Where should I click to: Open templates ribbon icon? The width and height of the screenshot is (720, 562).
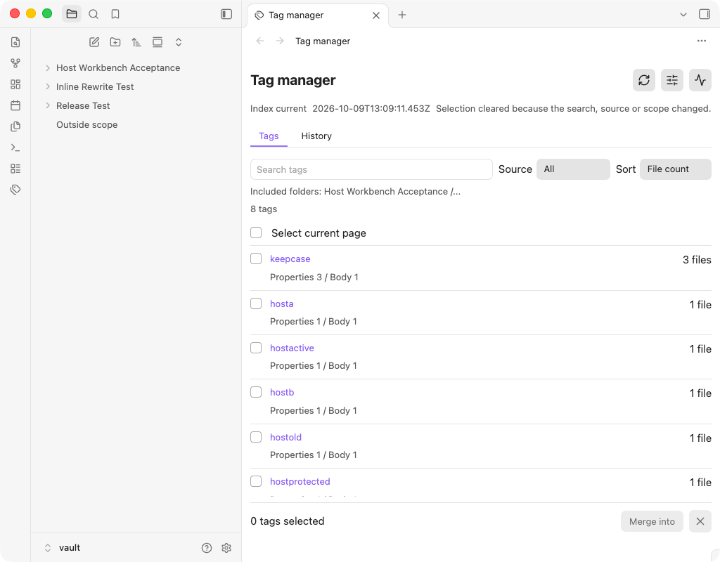click(15, 126)
